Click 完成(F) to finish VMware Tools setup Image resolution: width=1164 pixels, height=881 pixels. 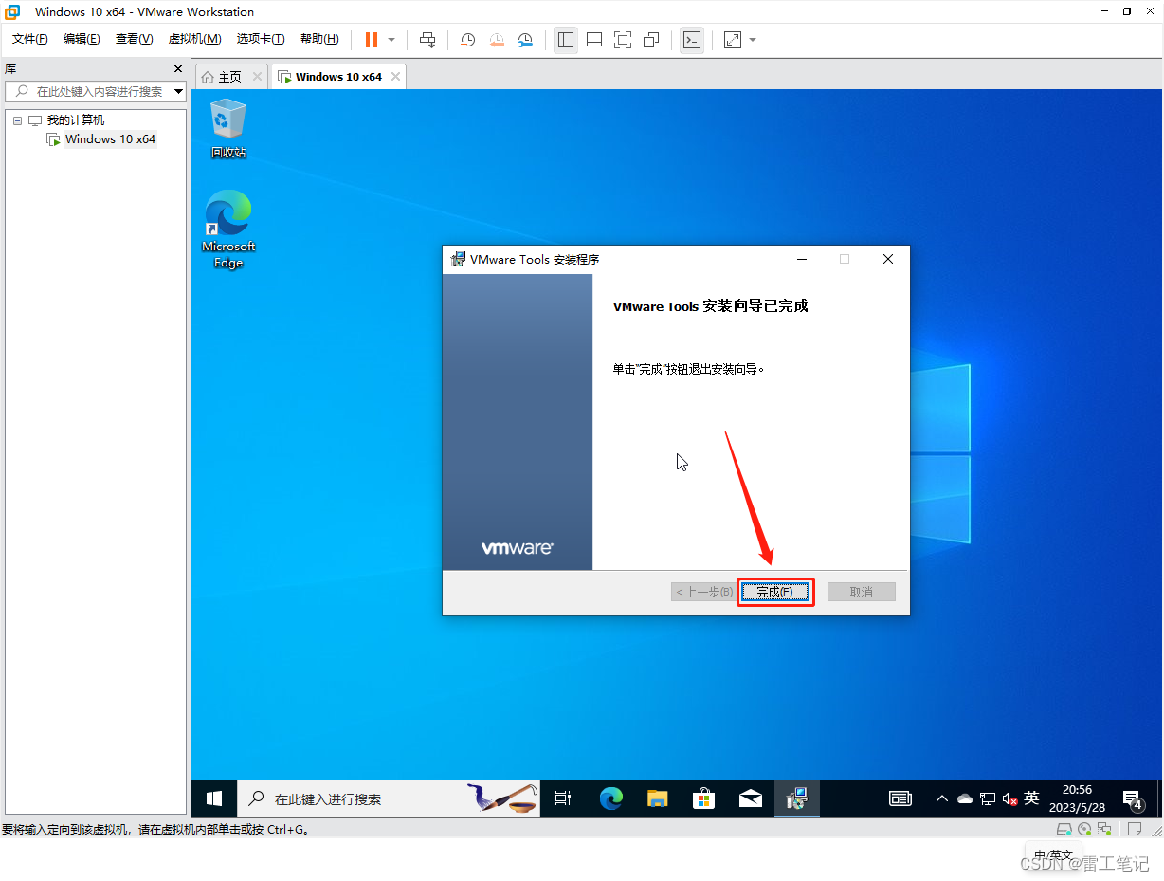pos(774,592)
